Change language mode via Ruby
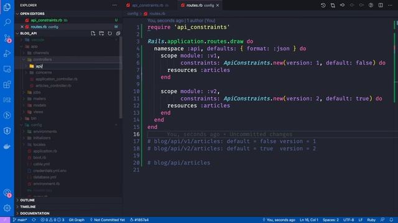Image resolution: width=398 pixels, height=223 pixels. click(371, 220)
